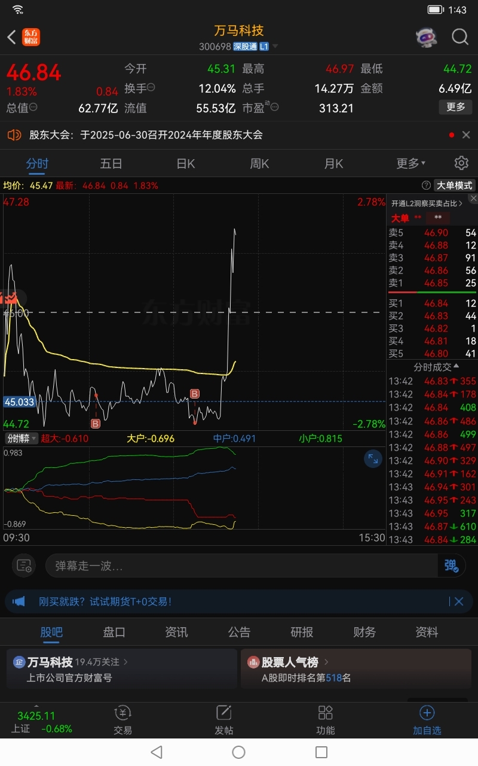The height and width of the screenshot is (766, 478).
Task: Switch to 月K chart tab
Action: click(x=333, y=163)
